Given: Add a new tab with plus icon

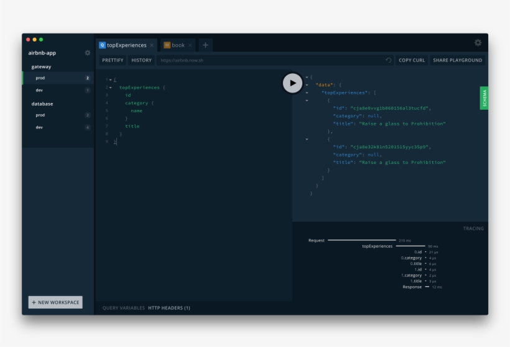Looking at the screenshot, I should (205, 45).
